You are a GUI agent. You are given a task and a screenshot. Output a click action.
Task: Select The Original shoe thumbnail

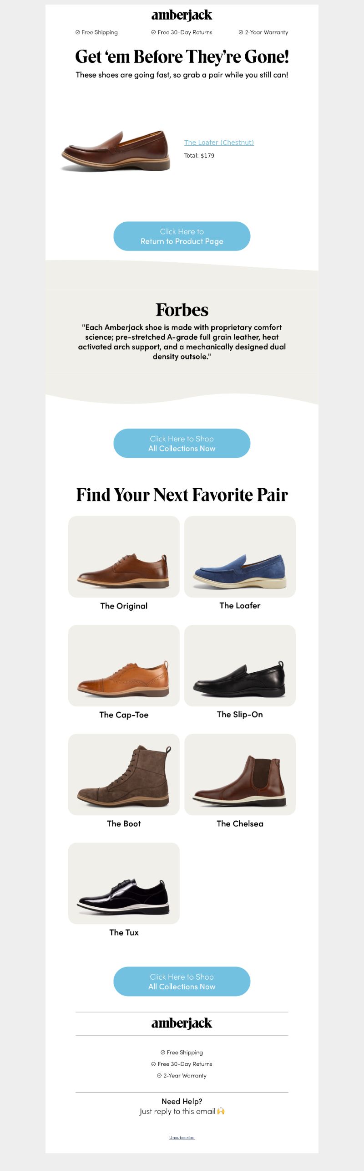tap(124, 557)
